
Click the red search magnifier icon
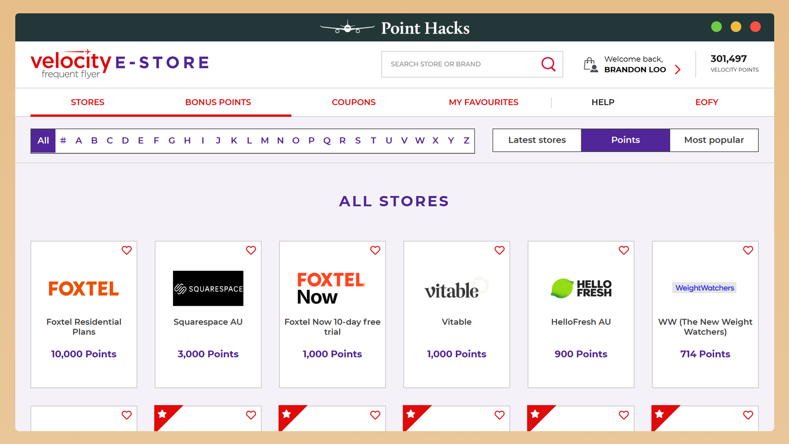548,64
